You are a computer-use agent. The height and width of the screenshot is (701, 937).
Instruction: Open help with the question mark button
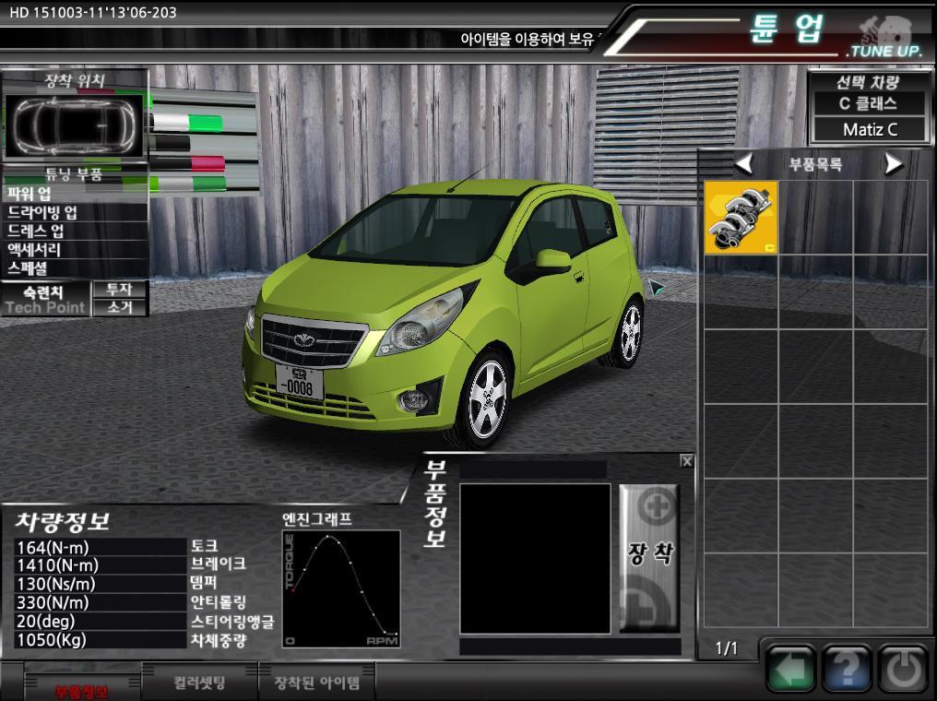(847, 669)
